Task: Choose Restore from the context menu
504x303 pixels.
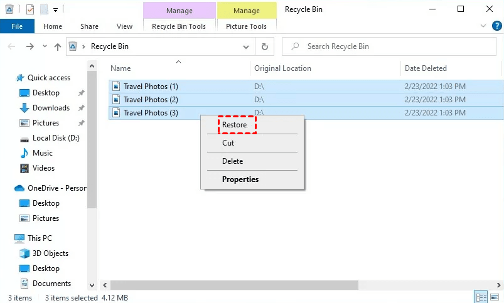Action: pyautogui.click(x=235, y=125)
